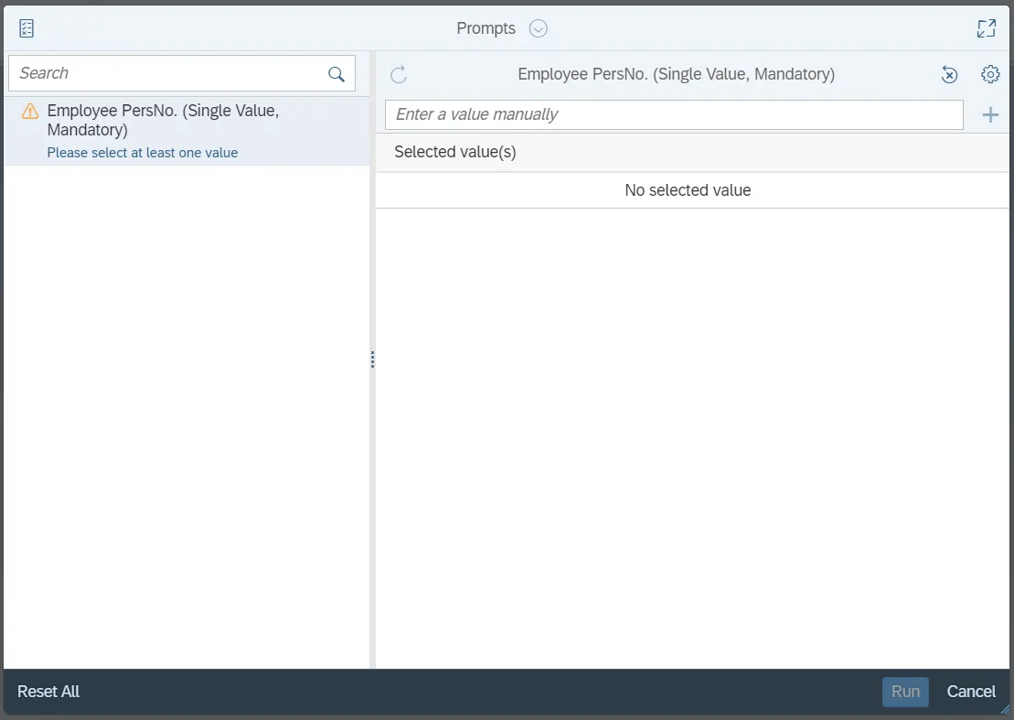Click the 'No selected value' row
The image size is (1014, 720).
coord(688,190)
